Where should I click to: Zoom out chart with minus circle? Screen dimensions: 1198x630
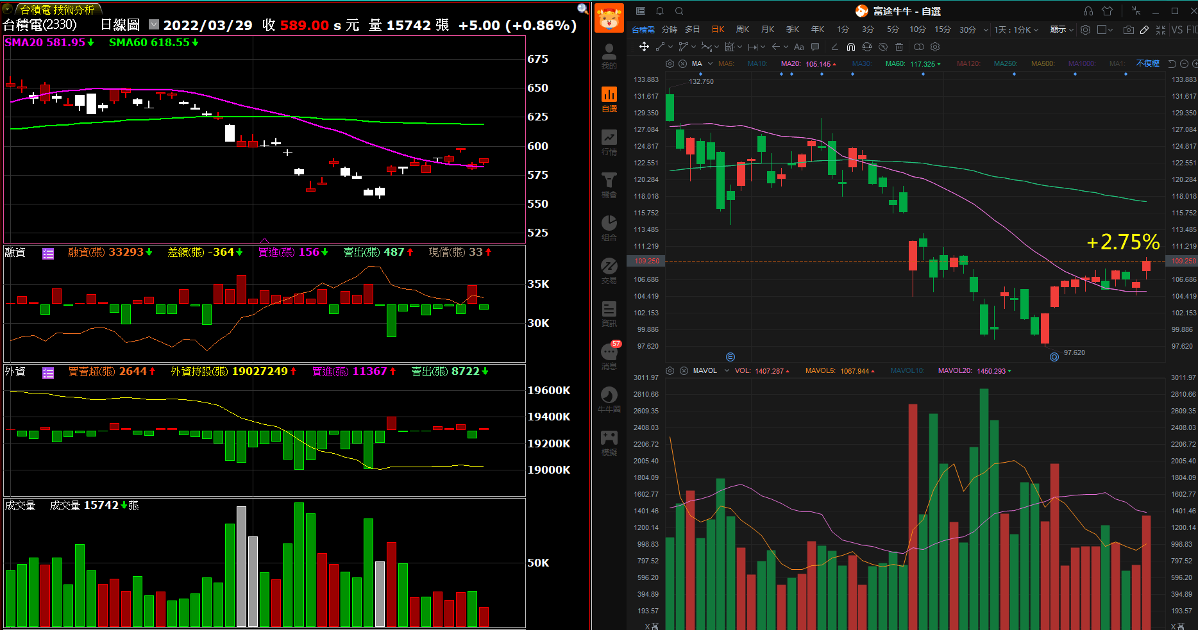tap(1185, 63)
